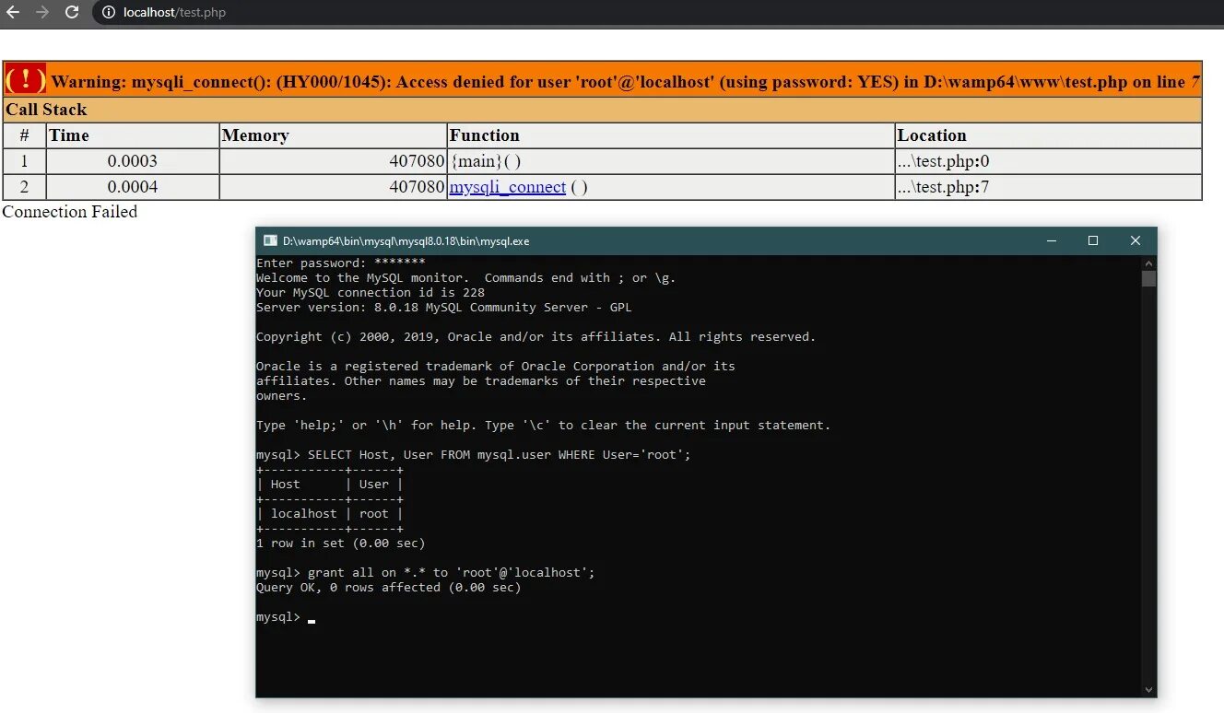The image size is (1224, 713).
Task: Click the final empty mysql> prompt line
Action: click(x=286, y=617)
